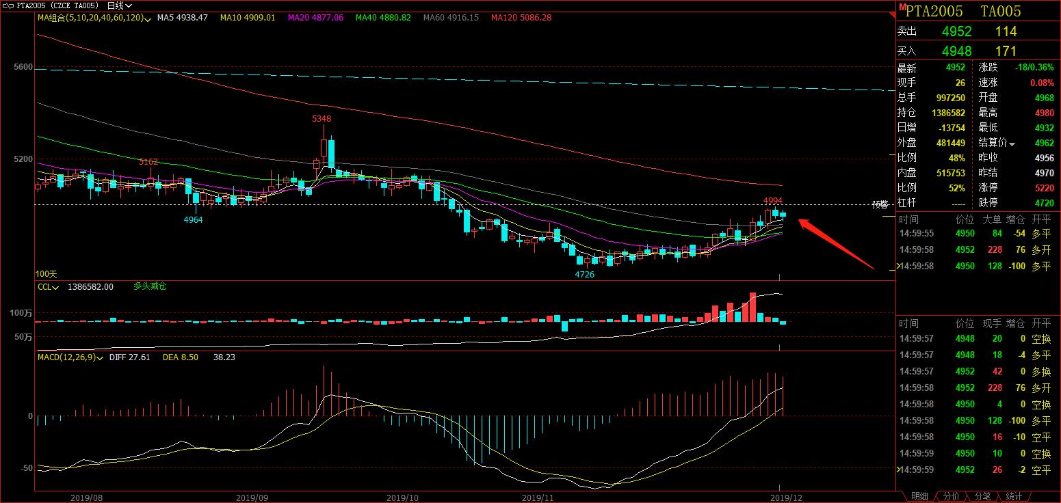The height and width of the screenshot is (503, 1061).
Task: Click the TA005 contract code in quote panel
Action: tap(1000, 11)
